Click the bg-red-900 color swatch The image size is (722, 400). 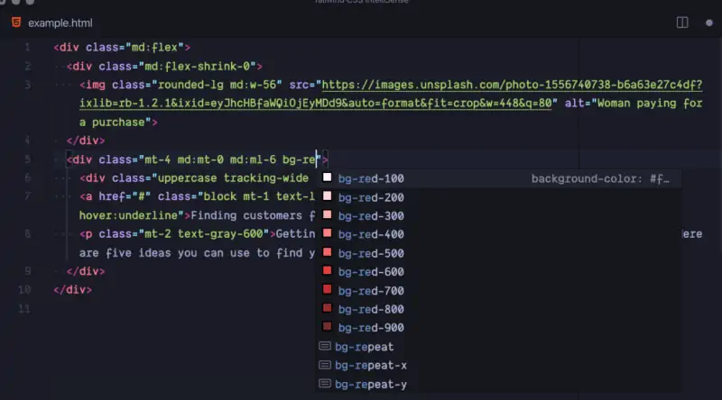pos(327,326)
